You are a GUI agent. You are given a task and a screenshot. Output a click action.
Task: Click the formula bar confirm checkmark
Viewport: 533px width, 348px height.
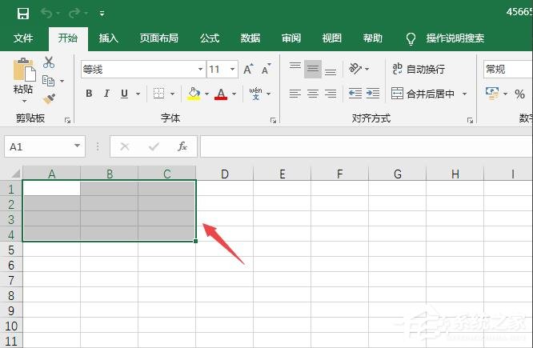coord(154,146)
